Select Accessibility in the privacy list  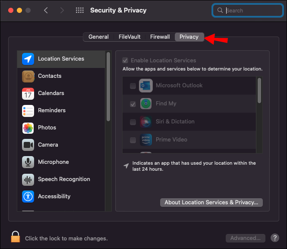pos(61,197)
